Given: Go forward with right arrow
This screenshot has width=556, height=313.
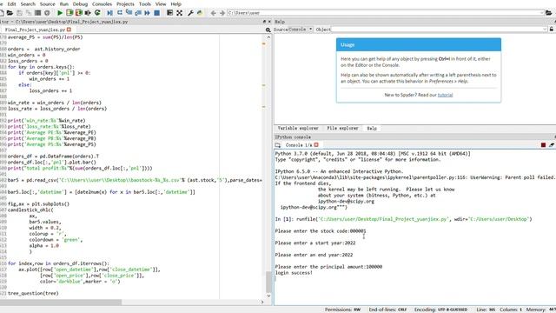Looking at the screenshot, I should point(222,13).
